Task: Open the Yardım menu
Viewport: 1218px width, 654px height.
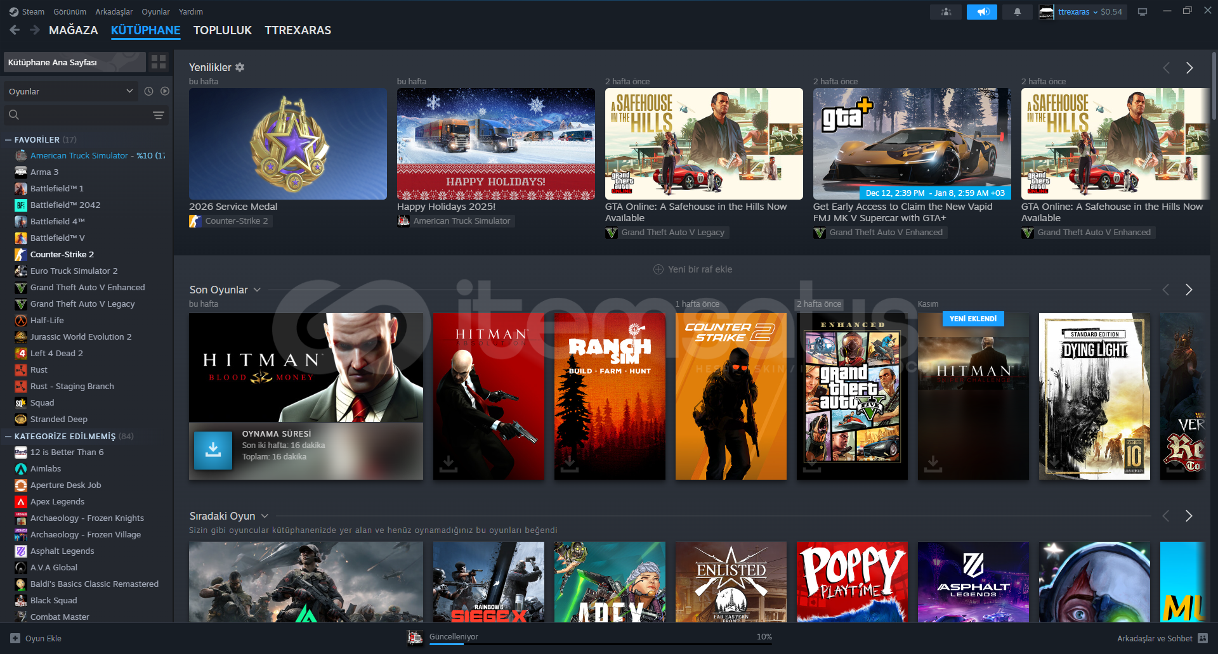Action: (x=191, y=11)
